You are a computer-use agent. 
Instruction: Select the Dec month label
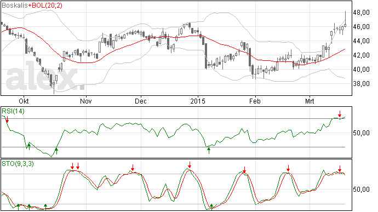(141, 101)
